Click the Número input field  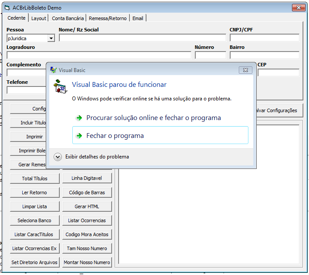click(211, 55)
